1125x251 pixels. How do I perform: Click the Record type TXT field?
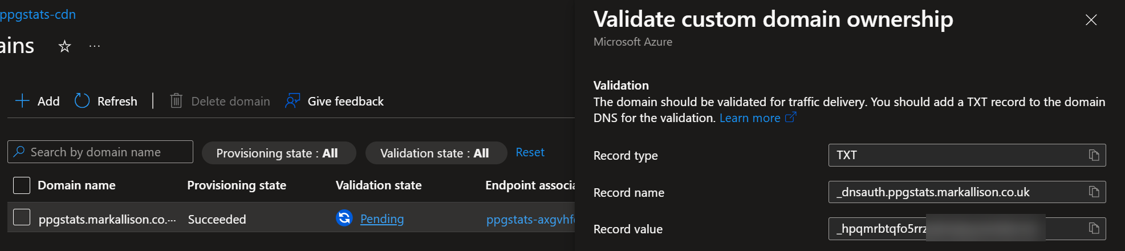tap(967, 155)
